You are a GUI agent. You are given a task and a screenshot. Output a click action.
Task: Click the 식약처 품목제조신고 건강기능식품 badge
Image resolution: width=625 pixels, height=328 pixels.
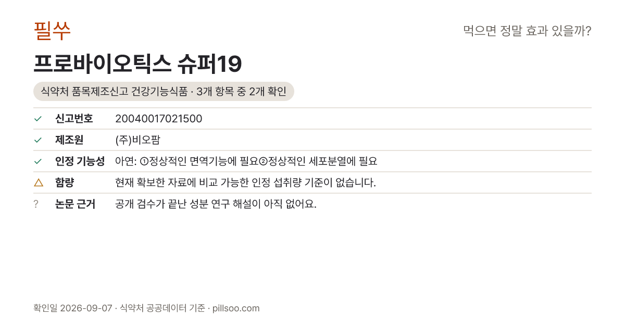click(164, 92)
